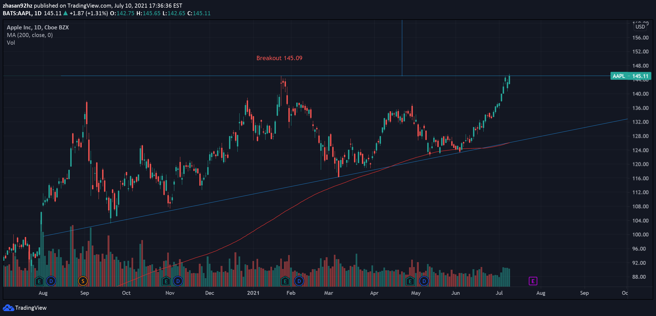Screen dimensions: 656x316
Task: Click the purple upcoming earnings E marker
Action: coord(533,281)
